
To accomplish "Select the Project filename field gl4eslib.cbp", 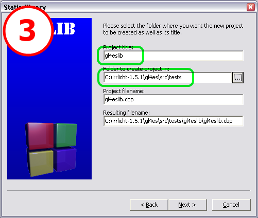I will (174, 99).
